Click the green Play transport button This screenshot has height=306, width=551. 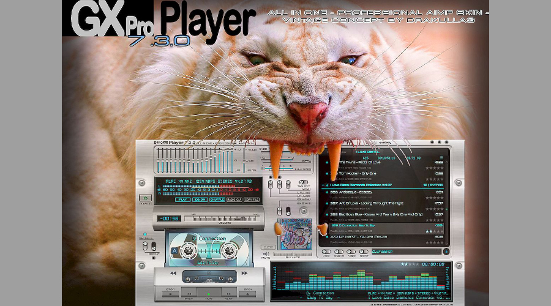209,294
